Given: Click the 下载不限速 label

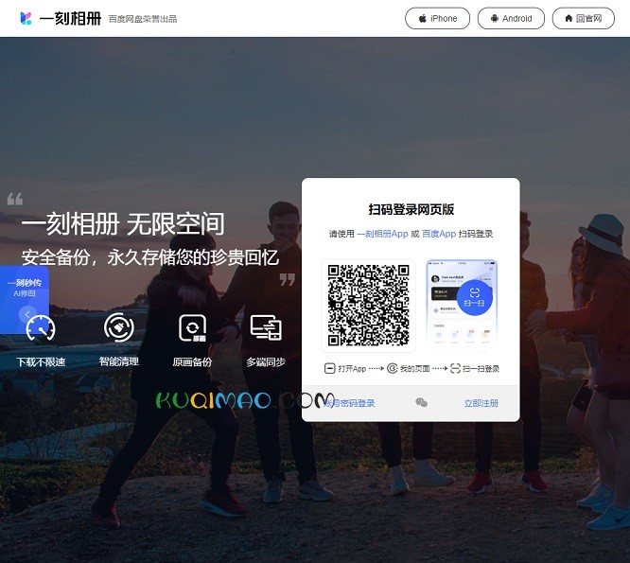Looking at the screenshot, I should tap(41, 362).
